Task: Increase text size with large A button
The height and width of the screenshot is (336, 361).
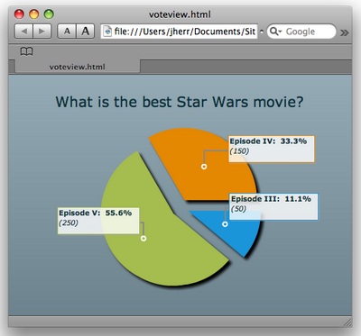Action: [86, 32]
